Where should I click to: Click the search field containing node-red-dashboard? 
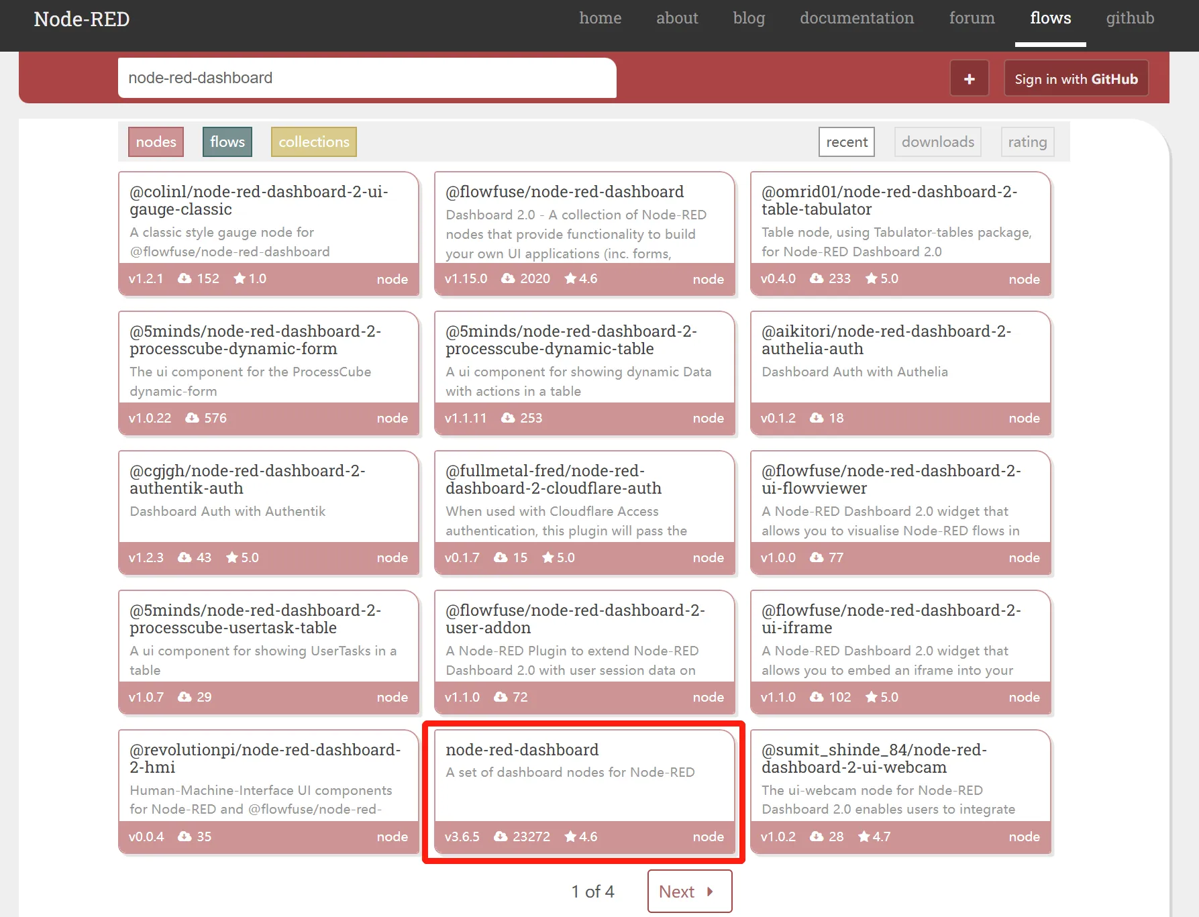367,78
